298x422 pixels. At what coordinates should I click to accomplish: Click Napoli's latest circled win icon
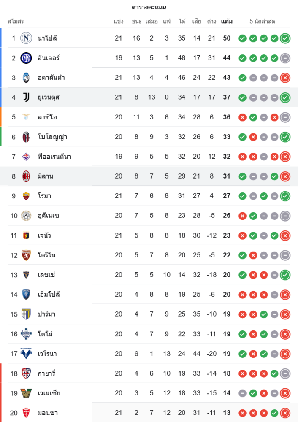coord(285,38)
